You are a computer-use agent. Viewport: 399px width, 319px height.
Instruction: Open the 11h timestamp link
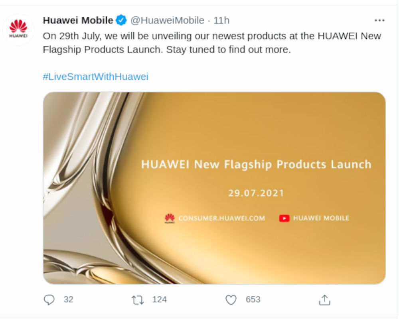click(x=221, y=20)
